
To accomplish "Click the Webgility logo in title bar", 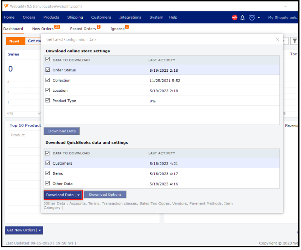I will coord(6,6).
